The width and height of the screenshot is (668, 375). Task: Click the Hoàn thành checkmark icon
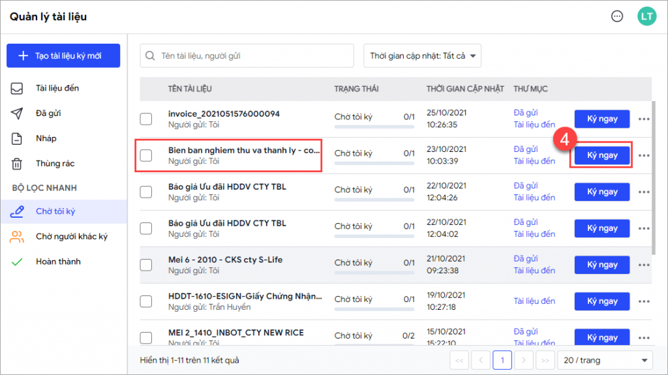[17, 262]
